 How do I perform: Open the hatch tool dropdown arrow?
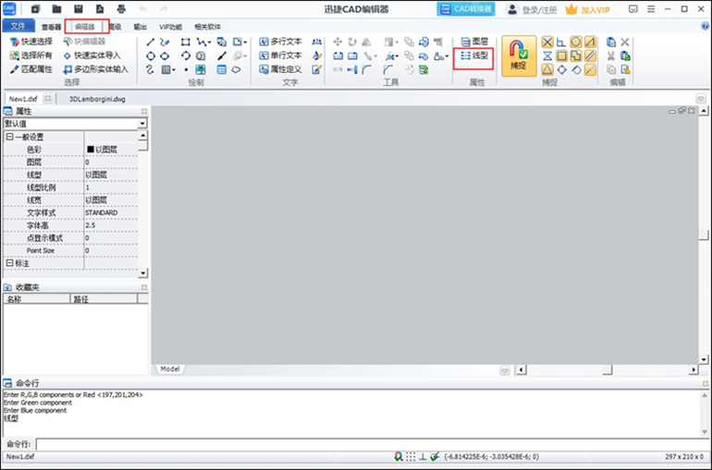pos(174,70)
